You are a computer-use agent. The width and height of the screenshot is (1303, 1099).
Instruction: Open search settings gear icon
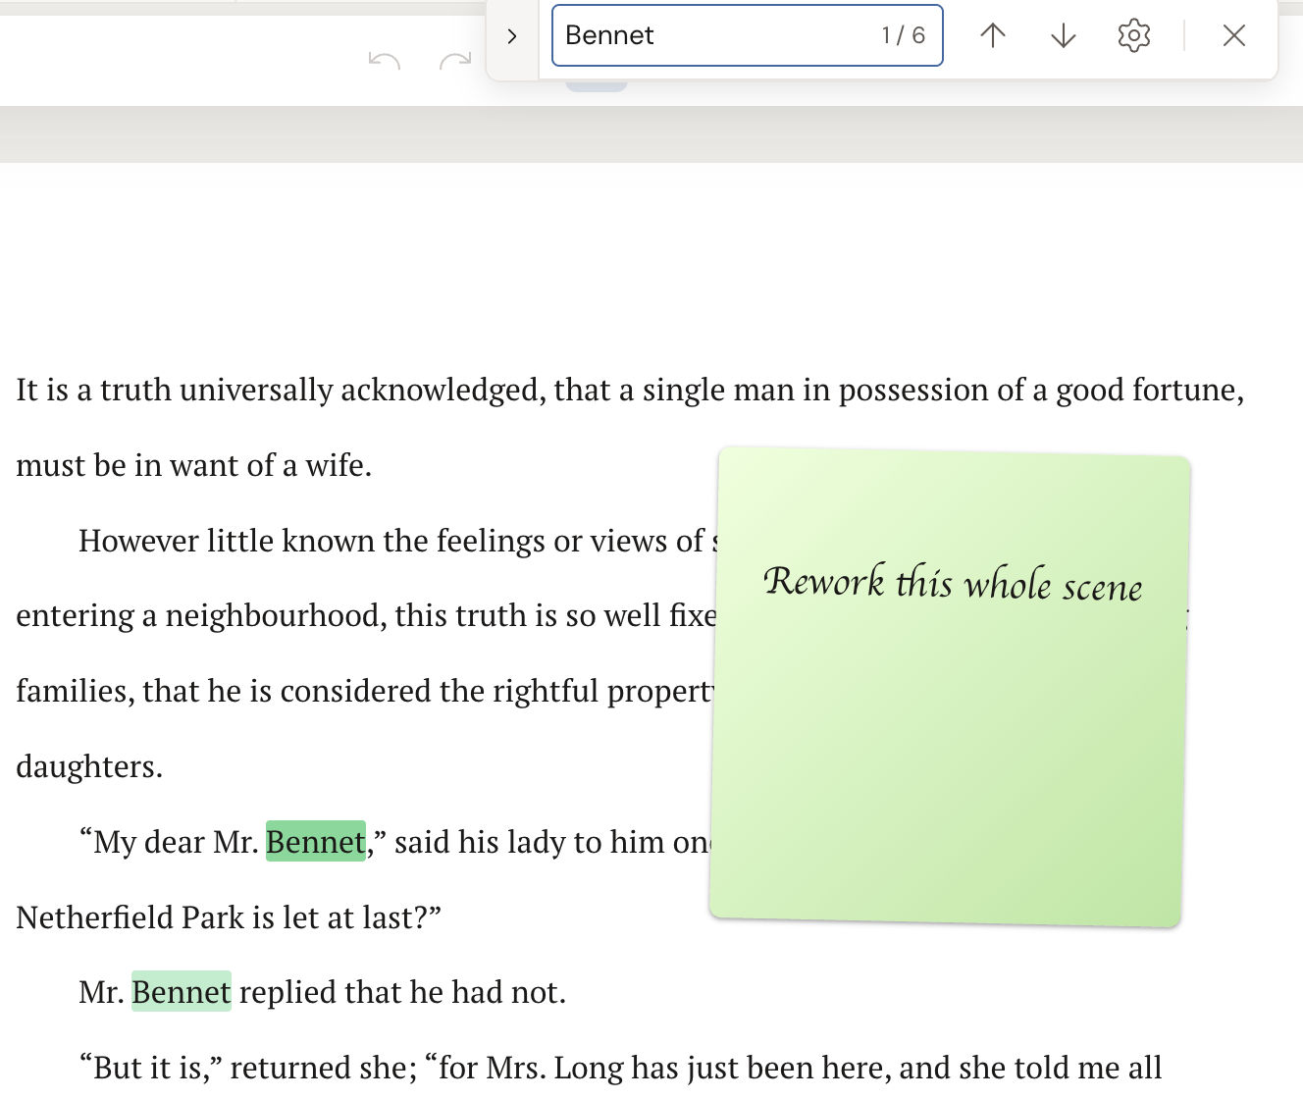pyautogui.click(x=1134, y=36)
